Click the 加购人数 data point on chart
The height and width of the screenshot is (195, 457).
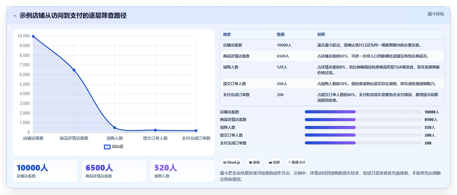point(115,127)
